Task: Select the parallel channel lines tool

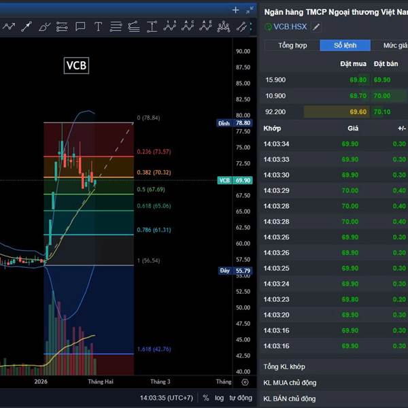Action: pyautogui.click(x=62, y=27)
